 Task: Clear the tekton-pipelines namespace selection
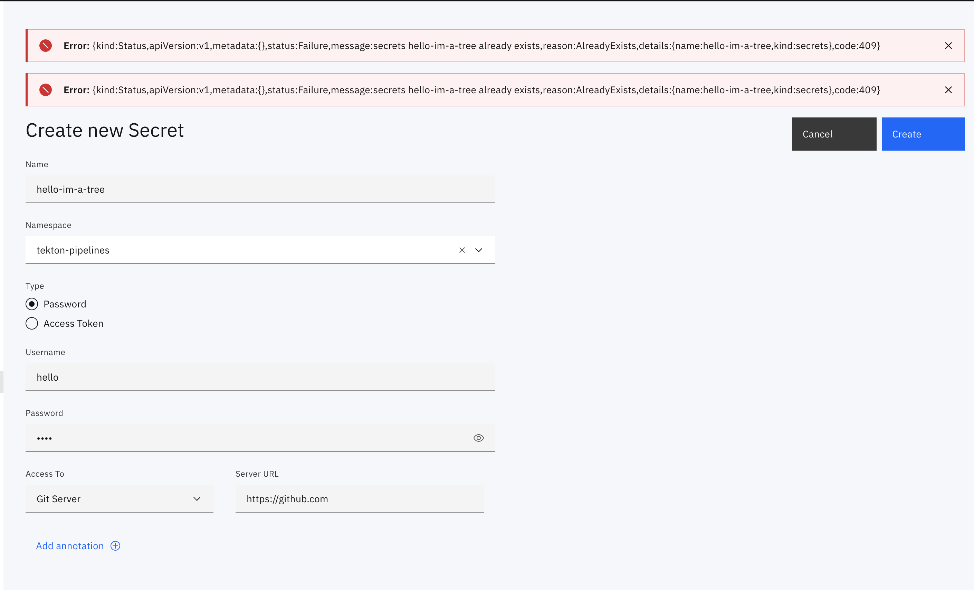462,250
